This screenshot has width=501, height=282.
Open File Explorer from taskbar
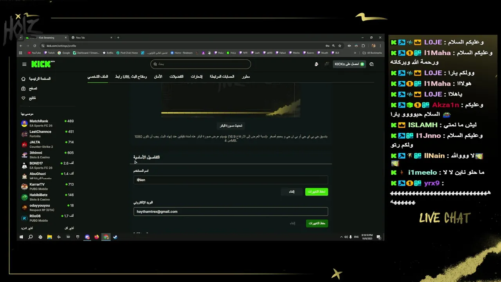point(50,237)
